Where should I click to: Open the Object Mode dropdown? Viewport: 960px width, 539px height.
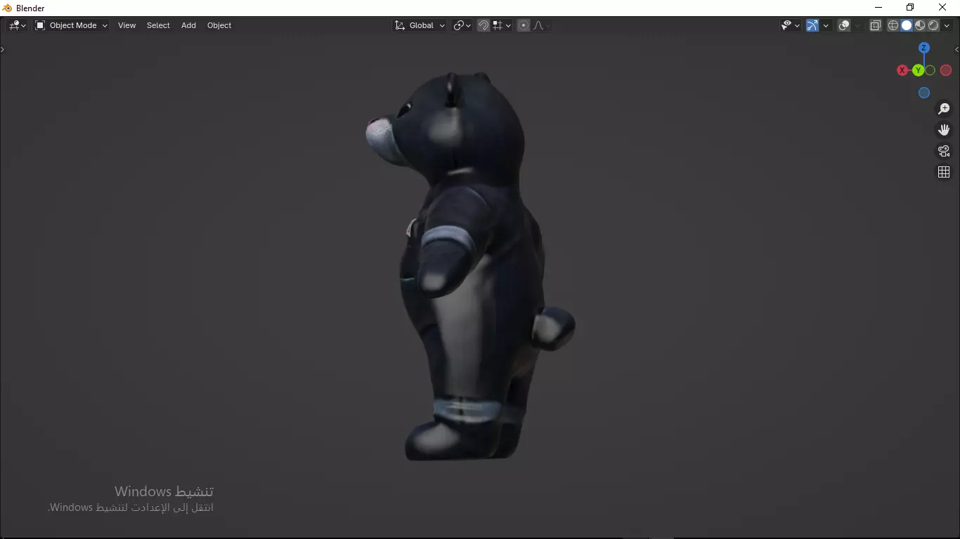point(71,25)
